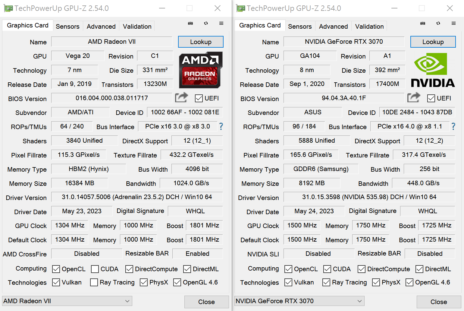Open hamburger menu in right GPU-Z window
Viewport: 464px width, 311px height.
tap(453, 23)
